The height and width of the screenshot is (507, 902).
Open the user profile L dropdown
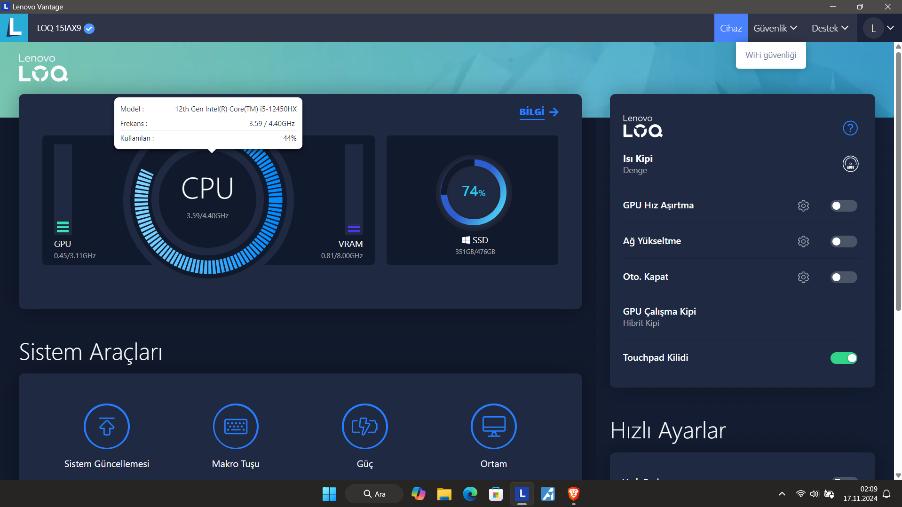click(x=878, y=28)
